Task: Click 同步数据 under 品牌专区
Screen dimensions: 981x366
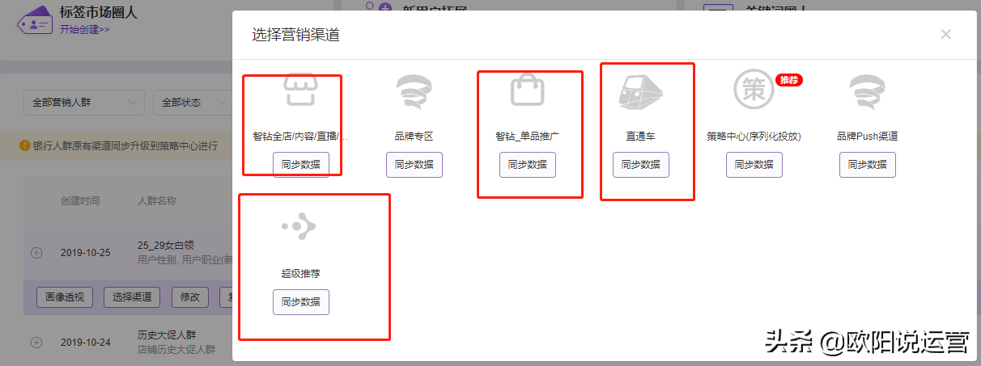Action: (x=414, y=165)
